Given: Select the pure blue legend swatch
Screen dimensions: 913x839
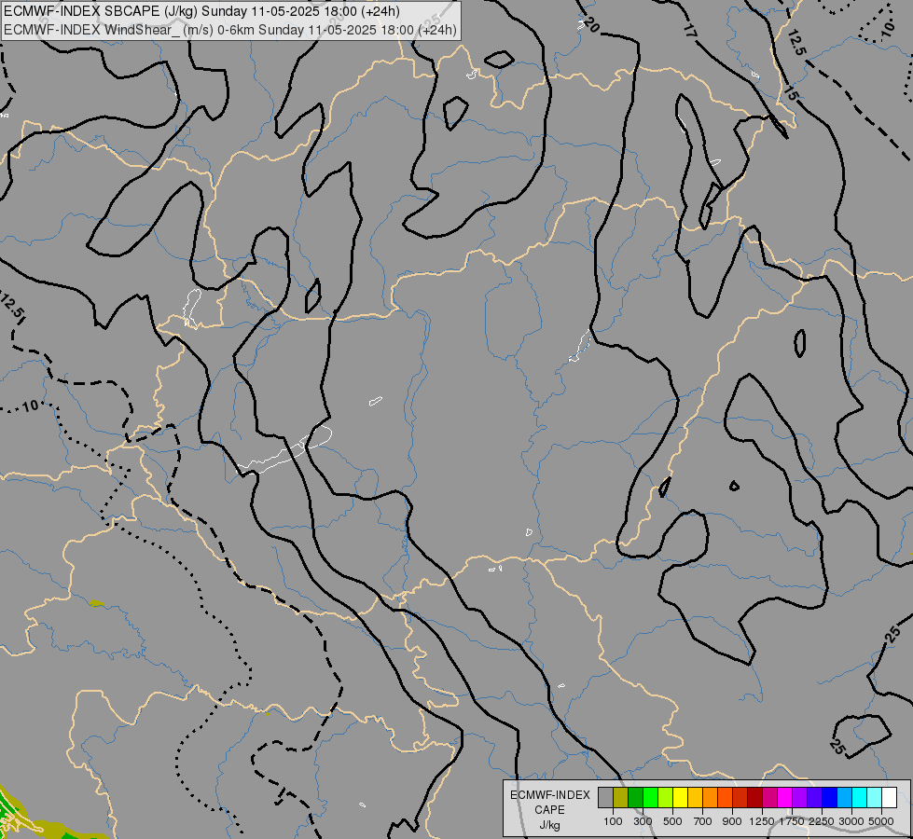Looking at the screenshot, I should 830,798.
